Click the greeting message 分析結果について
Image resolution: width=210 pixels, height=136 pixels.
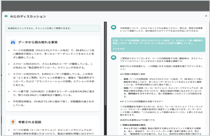(x=161, y=30)
